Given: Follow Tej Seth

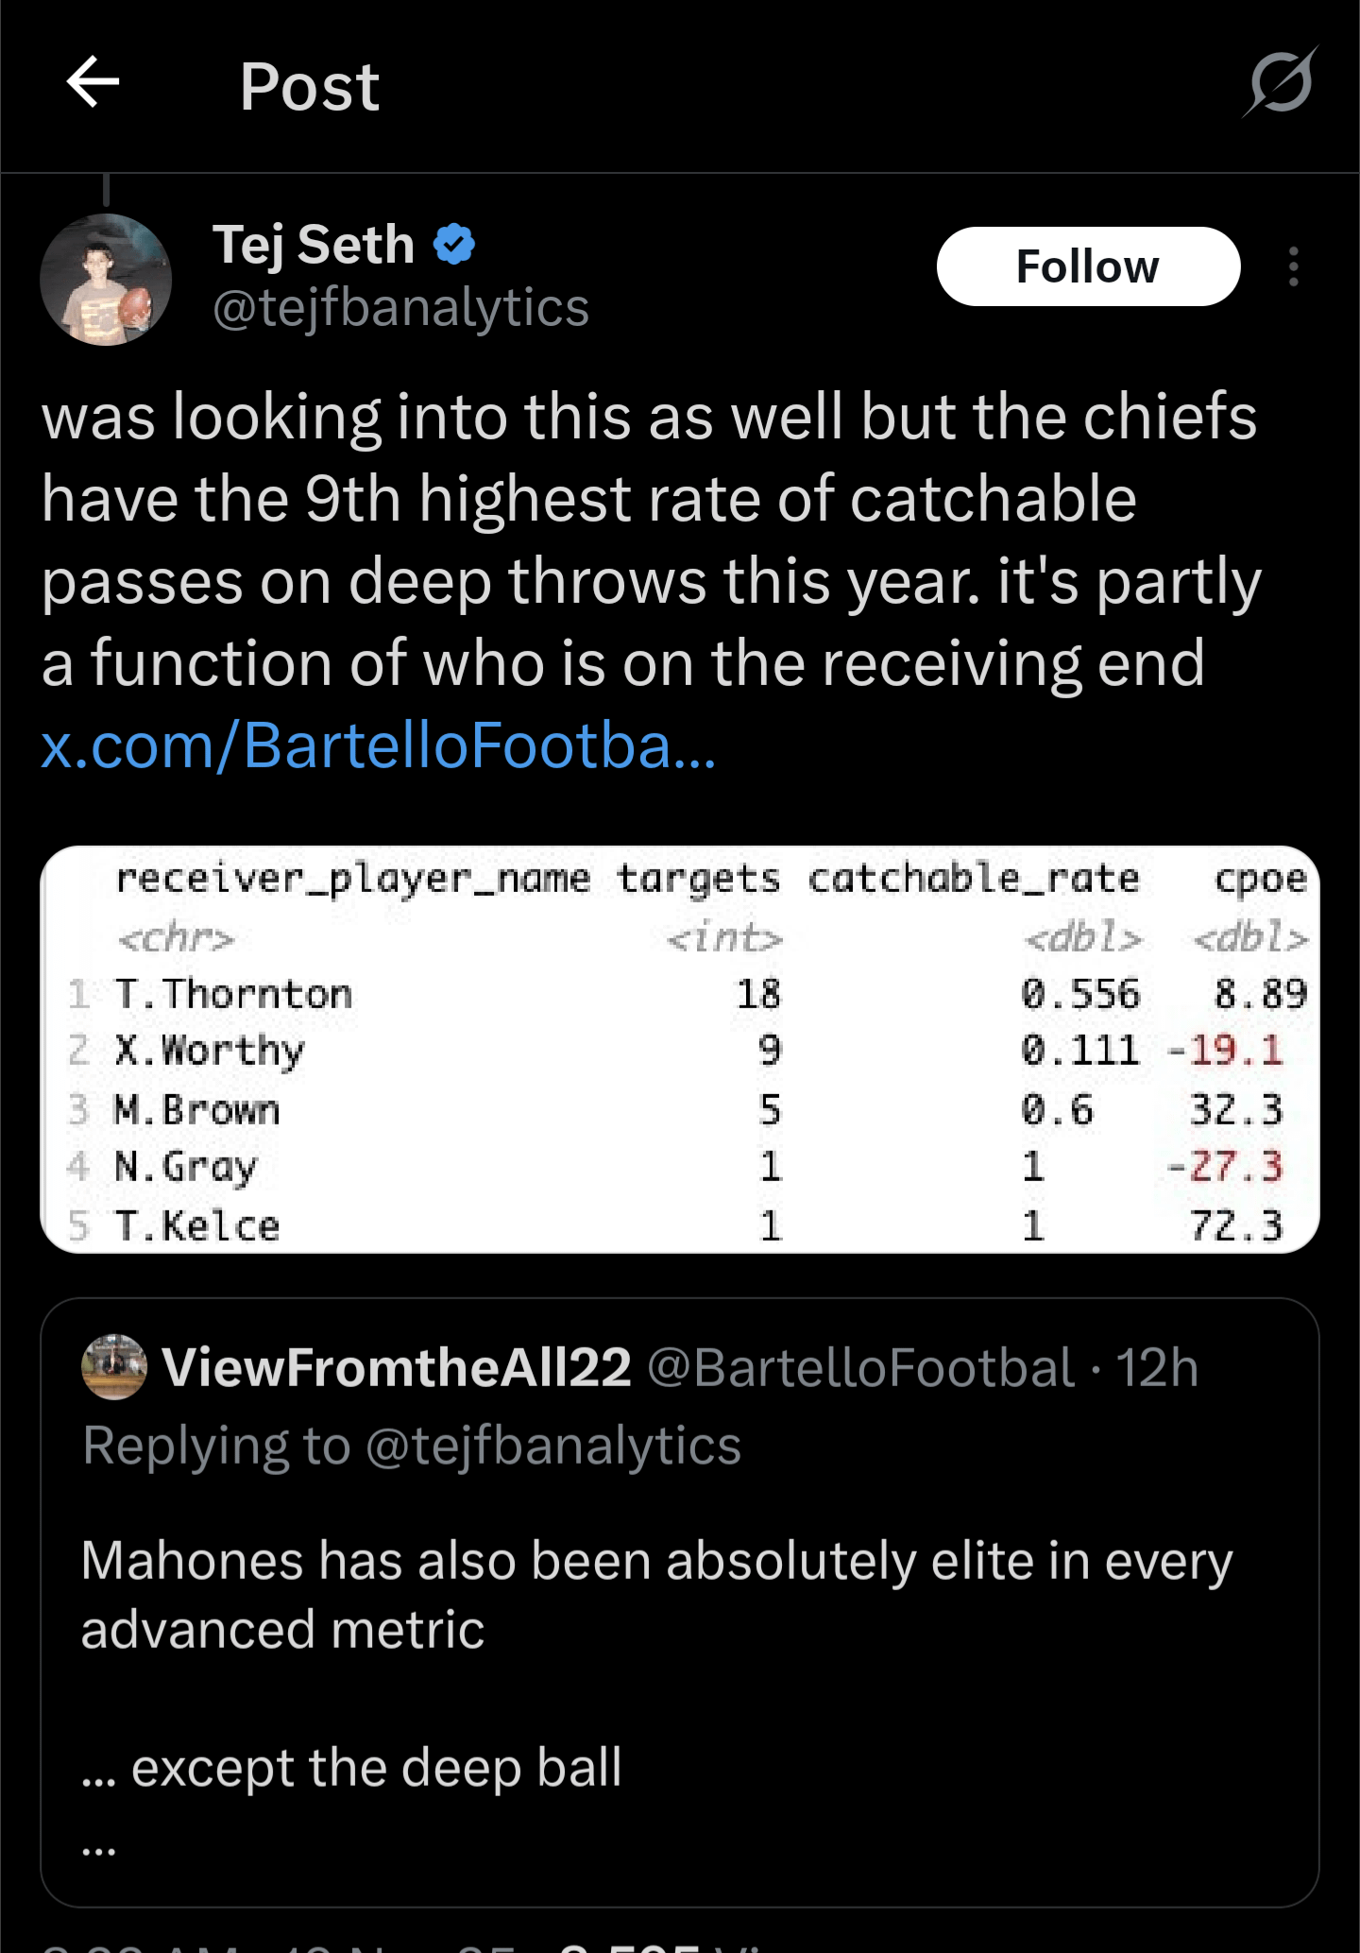Looking at the screenshot, I should click(1088, 266).
